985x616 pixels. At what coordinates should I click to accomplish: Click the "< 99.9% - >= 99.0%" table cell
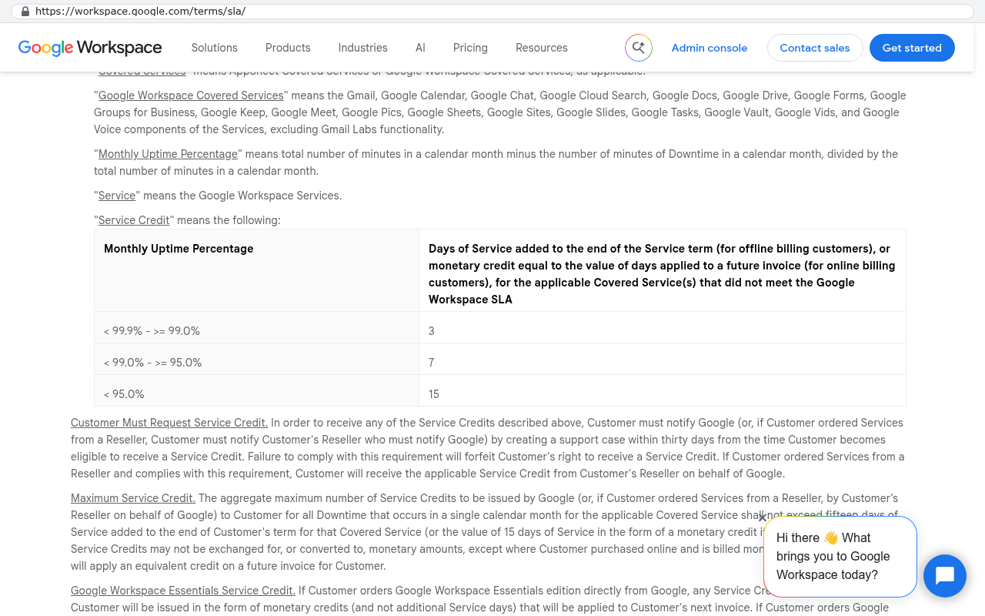click(x=256, y=327)
